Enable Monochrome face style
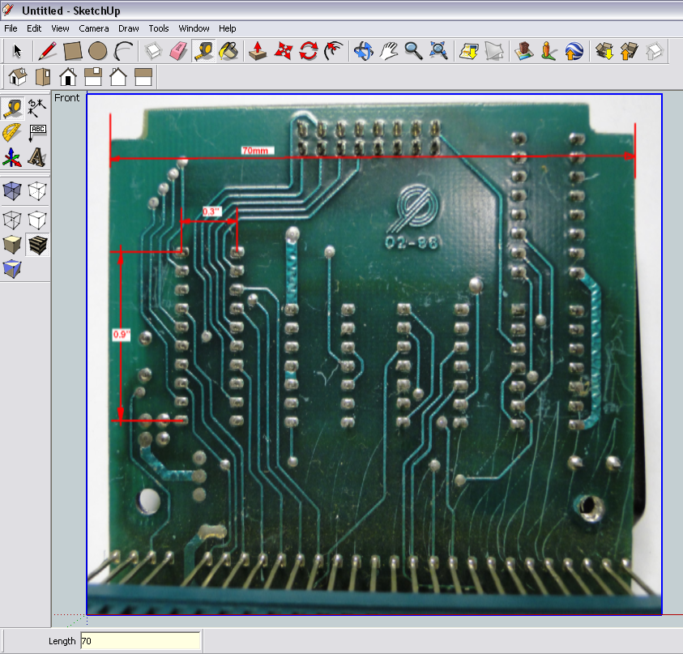The image size is (683, 654). (x=12, y=269)
